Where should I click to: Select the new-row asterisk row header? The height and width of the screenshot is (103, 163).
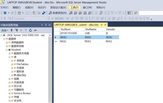coord(56,41)
